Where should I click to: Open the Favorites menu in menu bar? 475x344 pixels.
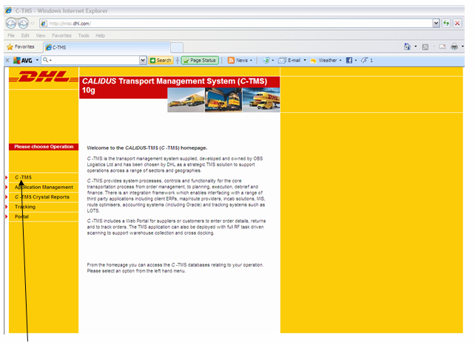click(x=62, y=35)
